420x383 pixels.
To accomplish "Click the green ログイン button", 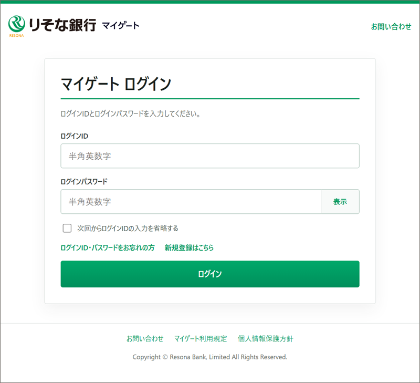I will pyautogui.click(x=210, y=274).
